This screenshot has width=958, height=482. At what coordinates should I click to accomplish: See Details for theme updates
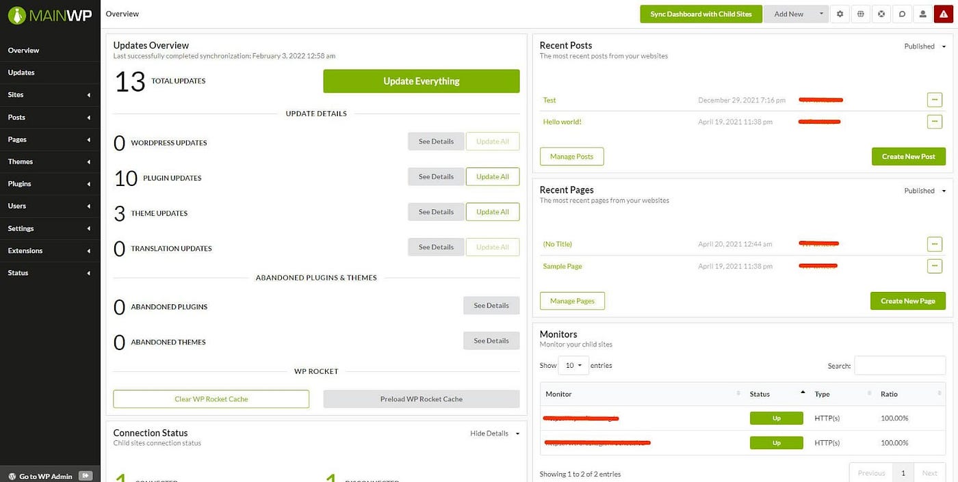pyautogui.click(x=436, y=212)
